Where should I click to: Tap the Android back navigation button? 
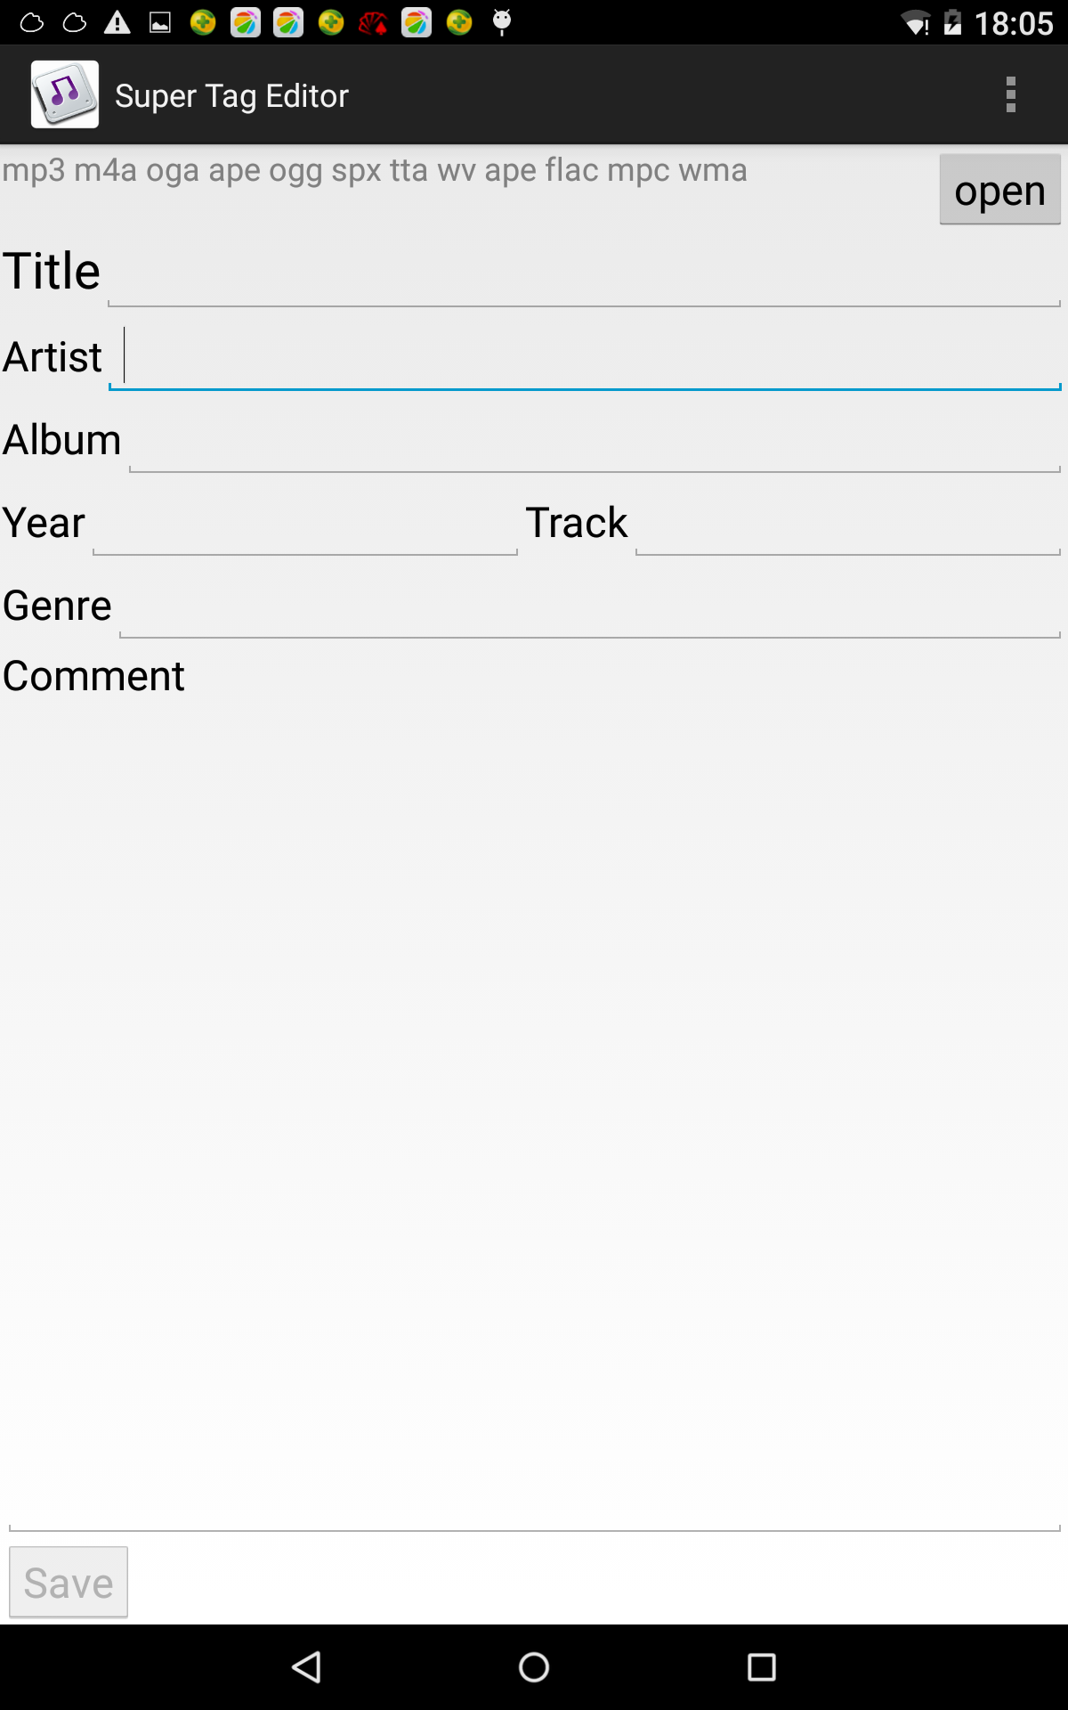(x=307, y=1666)
